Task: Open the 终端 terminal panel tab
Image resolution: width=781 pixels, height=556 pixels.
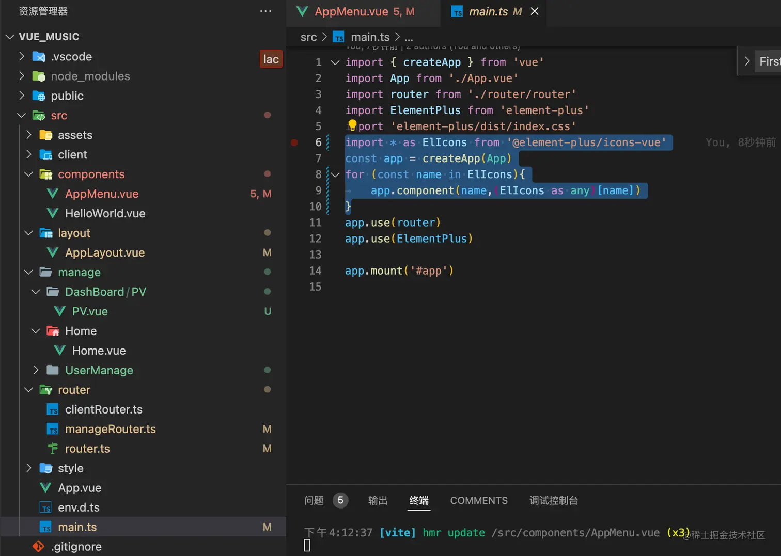Action: point(419,500)
